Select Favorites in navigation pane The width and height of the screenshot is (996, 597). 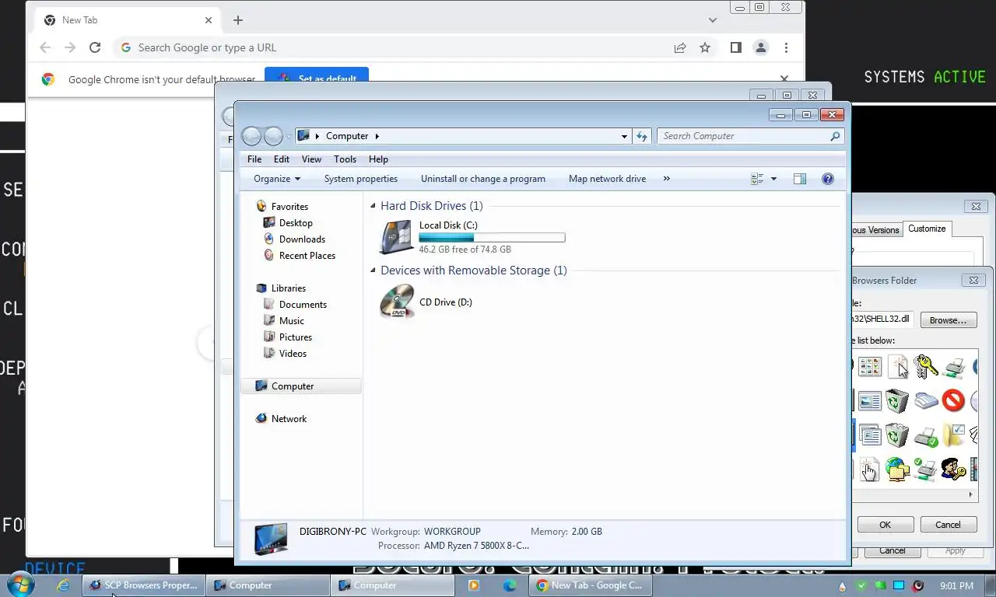point(289,207)
